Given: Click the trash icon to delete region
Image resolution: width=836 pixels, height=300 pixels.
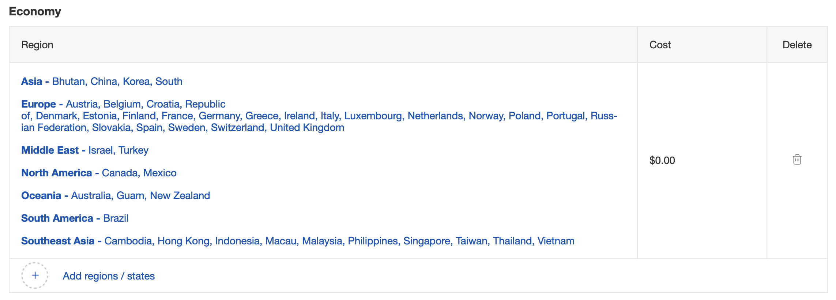Looking at the screenshot, I should click(797, 160).
